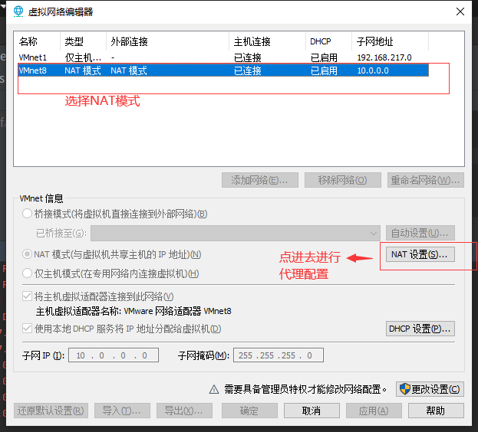This screenshot has height=432, width=478.
Task: Click the 外部连接 column header
Action: coord(168,41)
